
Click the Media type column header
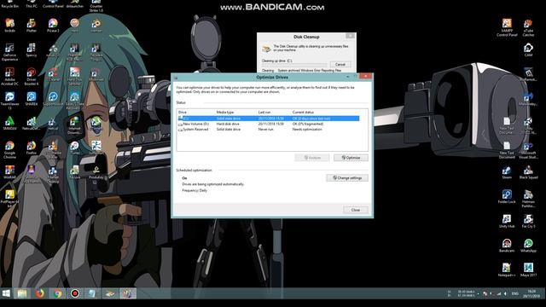coord(225,113)
